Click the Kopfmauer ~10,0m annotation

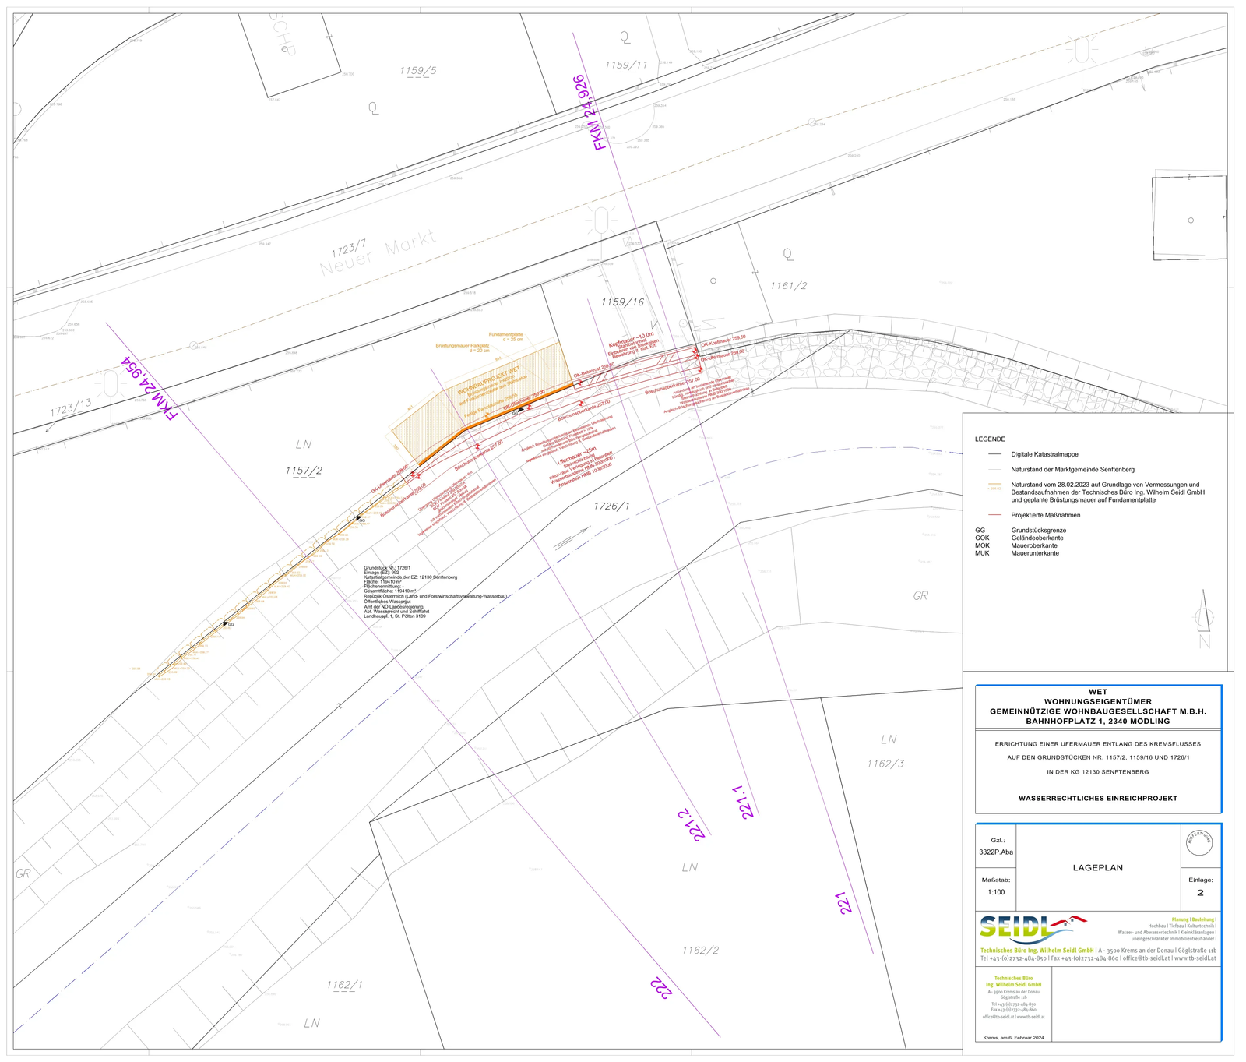630,339
